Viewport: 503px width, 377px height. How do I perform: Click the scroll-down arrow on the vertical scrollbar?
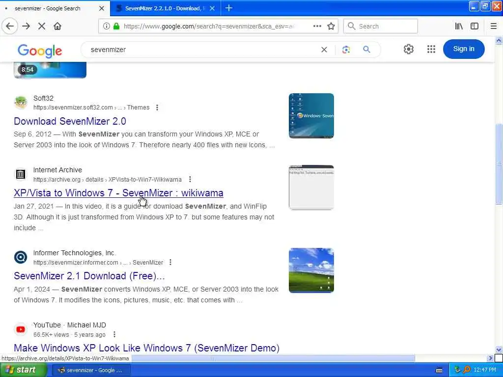pos(499,350)
